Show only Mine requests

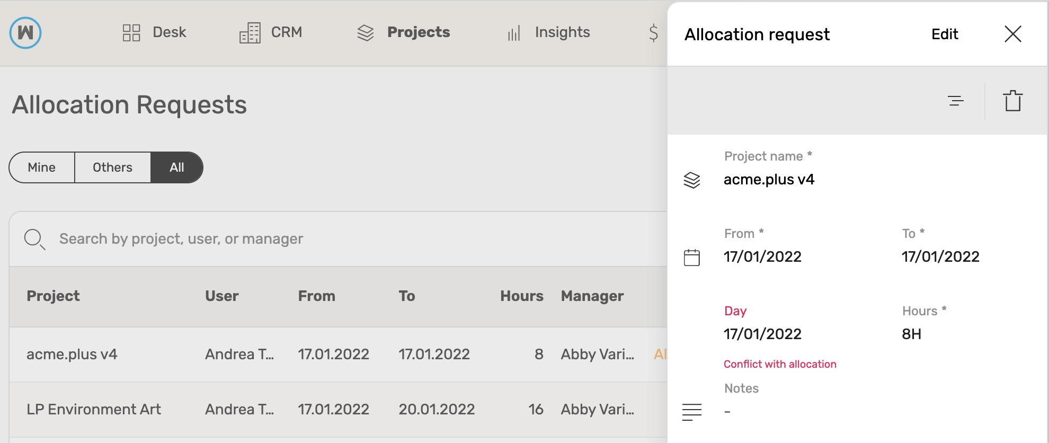[x=42, y=167]
